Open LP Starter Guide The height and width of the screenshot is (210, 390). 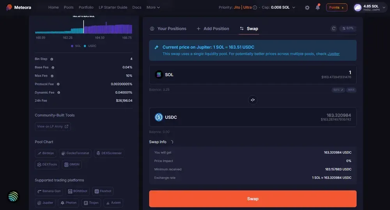tap(113, 7)
